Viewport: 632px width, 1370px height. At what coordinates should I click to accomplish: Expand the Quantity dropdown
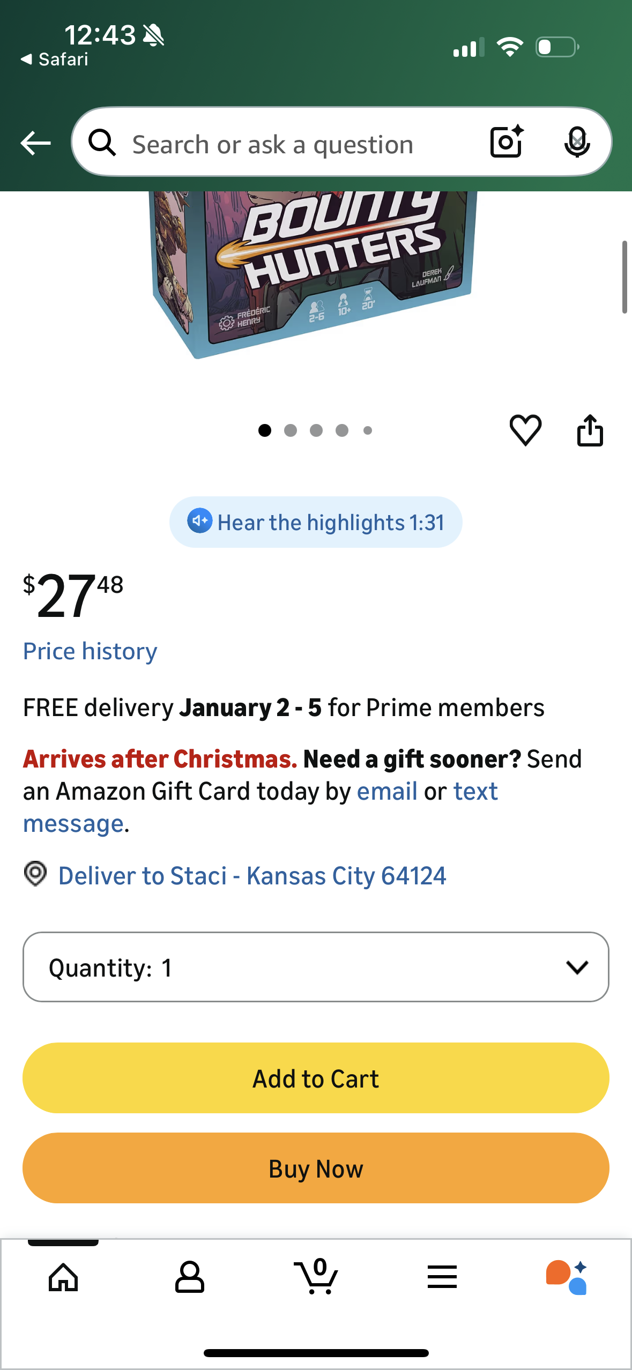[x=316, y=967]
